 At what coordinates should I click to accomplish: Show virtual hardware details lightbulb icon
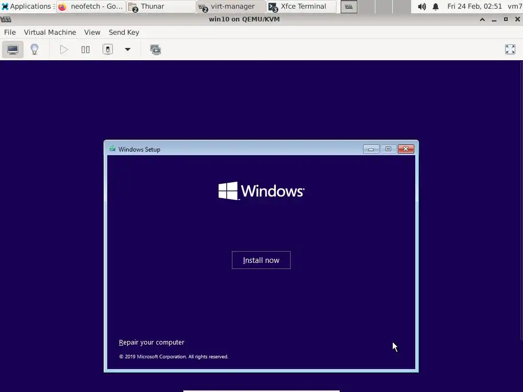coord(34,50)
